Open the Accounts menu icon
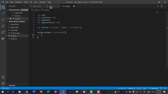The width and height of the screenshot is (168, 94). coord(3,77)
